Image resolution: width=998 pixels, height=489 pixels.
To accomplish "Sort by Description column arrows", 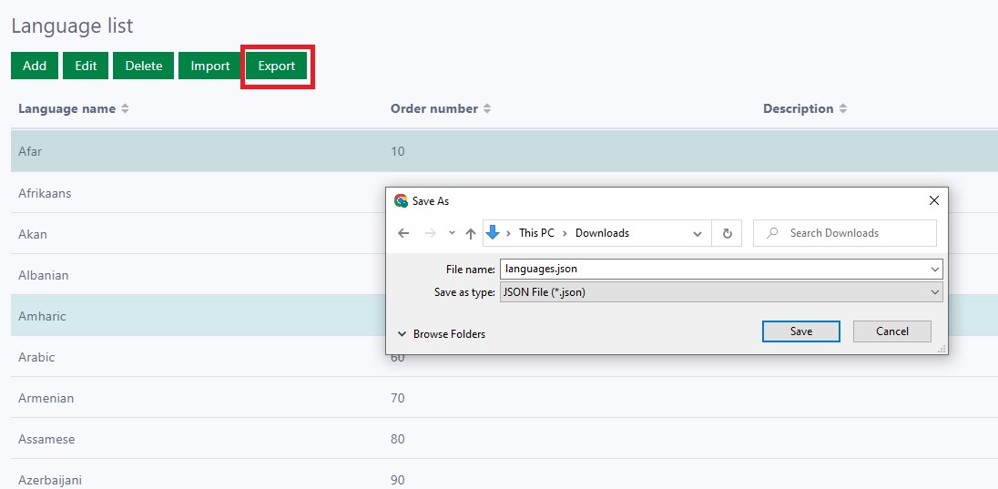I will click(x=842, y=108).
